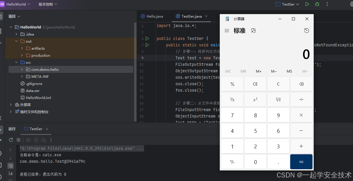The image size is (353, 181).
Task: Click Calculator divide key
Action: point(301,100)
